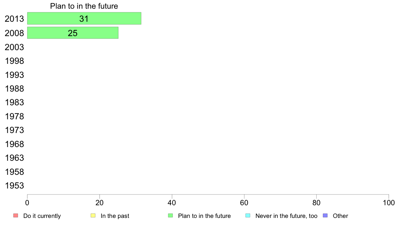Click the green Plan to in the future swatch
The width and height of the screenshot is (398, 246).
(x=171, y=216)
